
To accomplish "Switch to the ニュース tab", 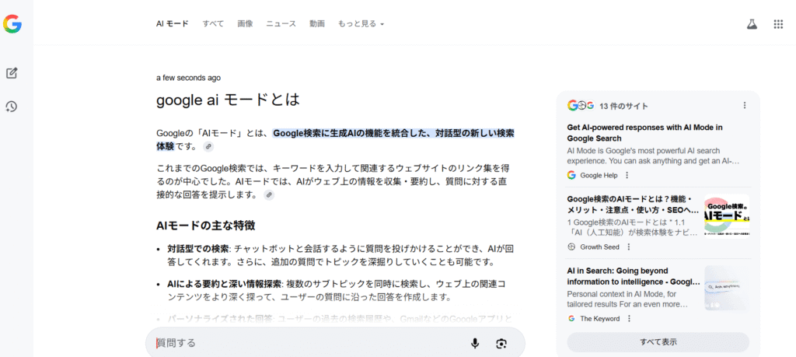I will pyautogui.click(x=281, y=23).
